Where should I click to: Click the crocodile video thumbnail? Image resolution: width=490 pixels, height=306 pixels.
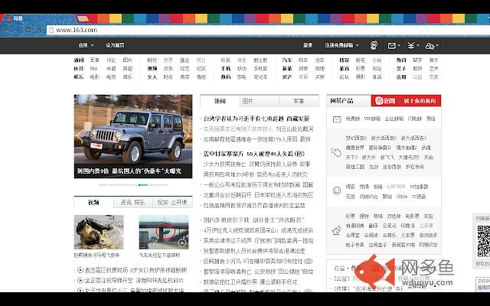99,232
